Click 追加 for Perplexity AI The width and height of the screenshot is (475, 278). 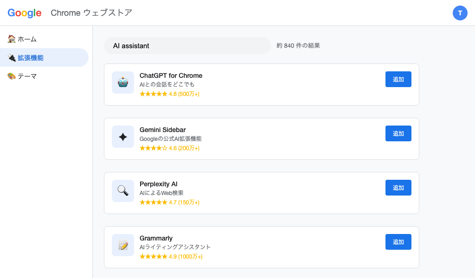coord(398,188)
